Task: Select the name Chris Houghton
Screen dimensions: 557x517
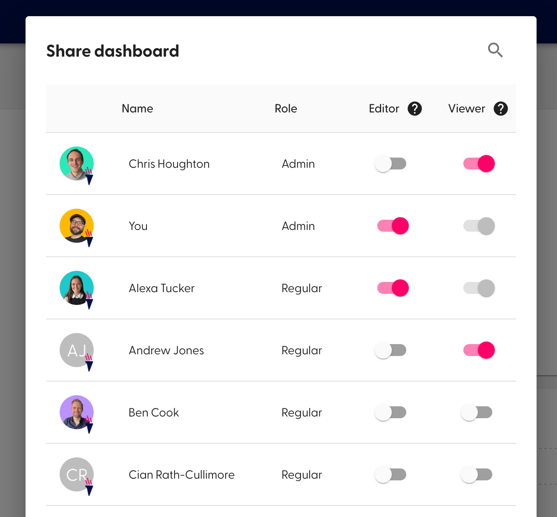Action: (x=169, y=164)
